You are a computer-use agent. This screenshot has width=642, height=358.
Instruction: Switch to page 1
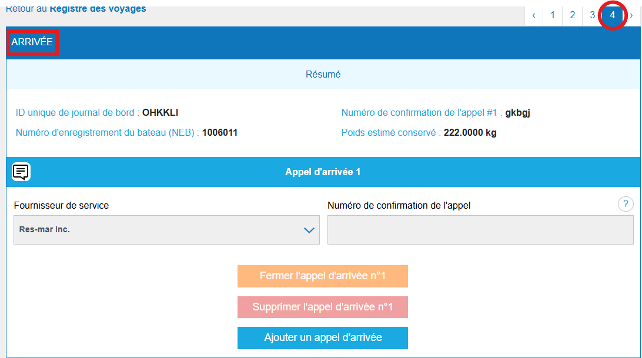coord(553,15)
